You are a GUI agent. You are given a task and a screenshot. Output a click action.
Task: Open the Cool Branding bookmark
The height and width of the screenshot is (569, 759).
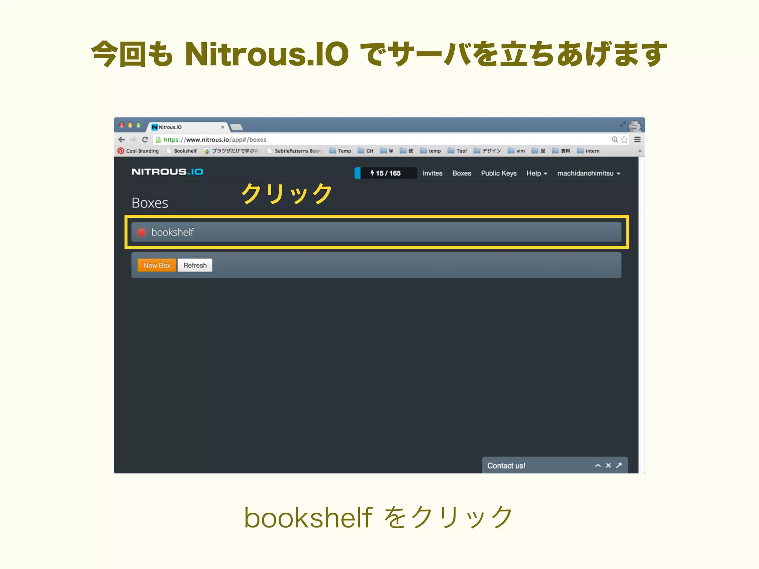click(x=138, y=151)
